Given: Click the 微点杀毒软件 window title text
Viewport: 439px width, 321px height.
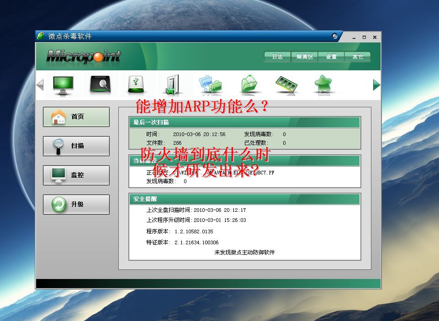Looking at the screenshot, I should pyautogui.click(x=70, y=36).
